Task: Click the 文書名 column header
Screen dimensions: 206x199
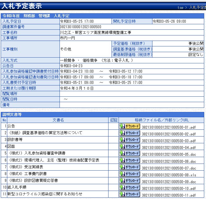Action: click(58, 120)
